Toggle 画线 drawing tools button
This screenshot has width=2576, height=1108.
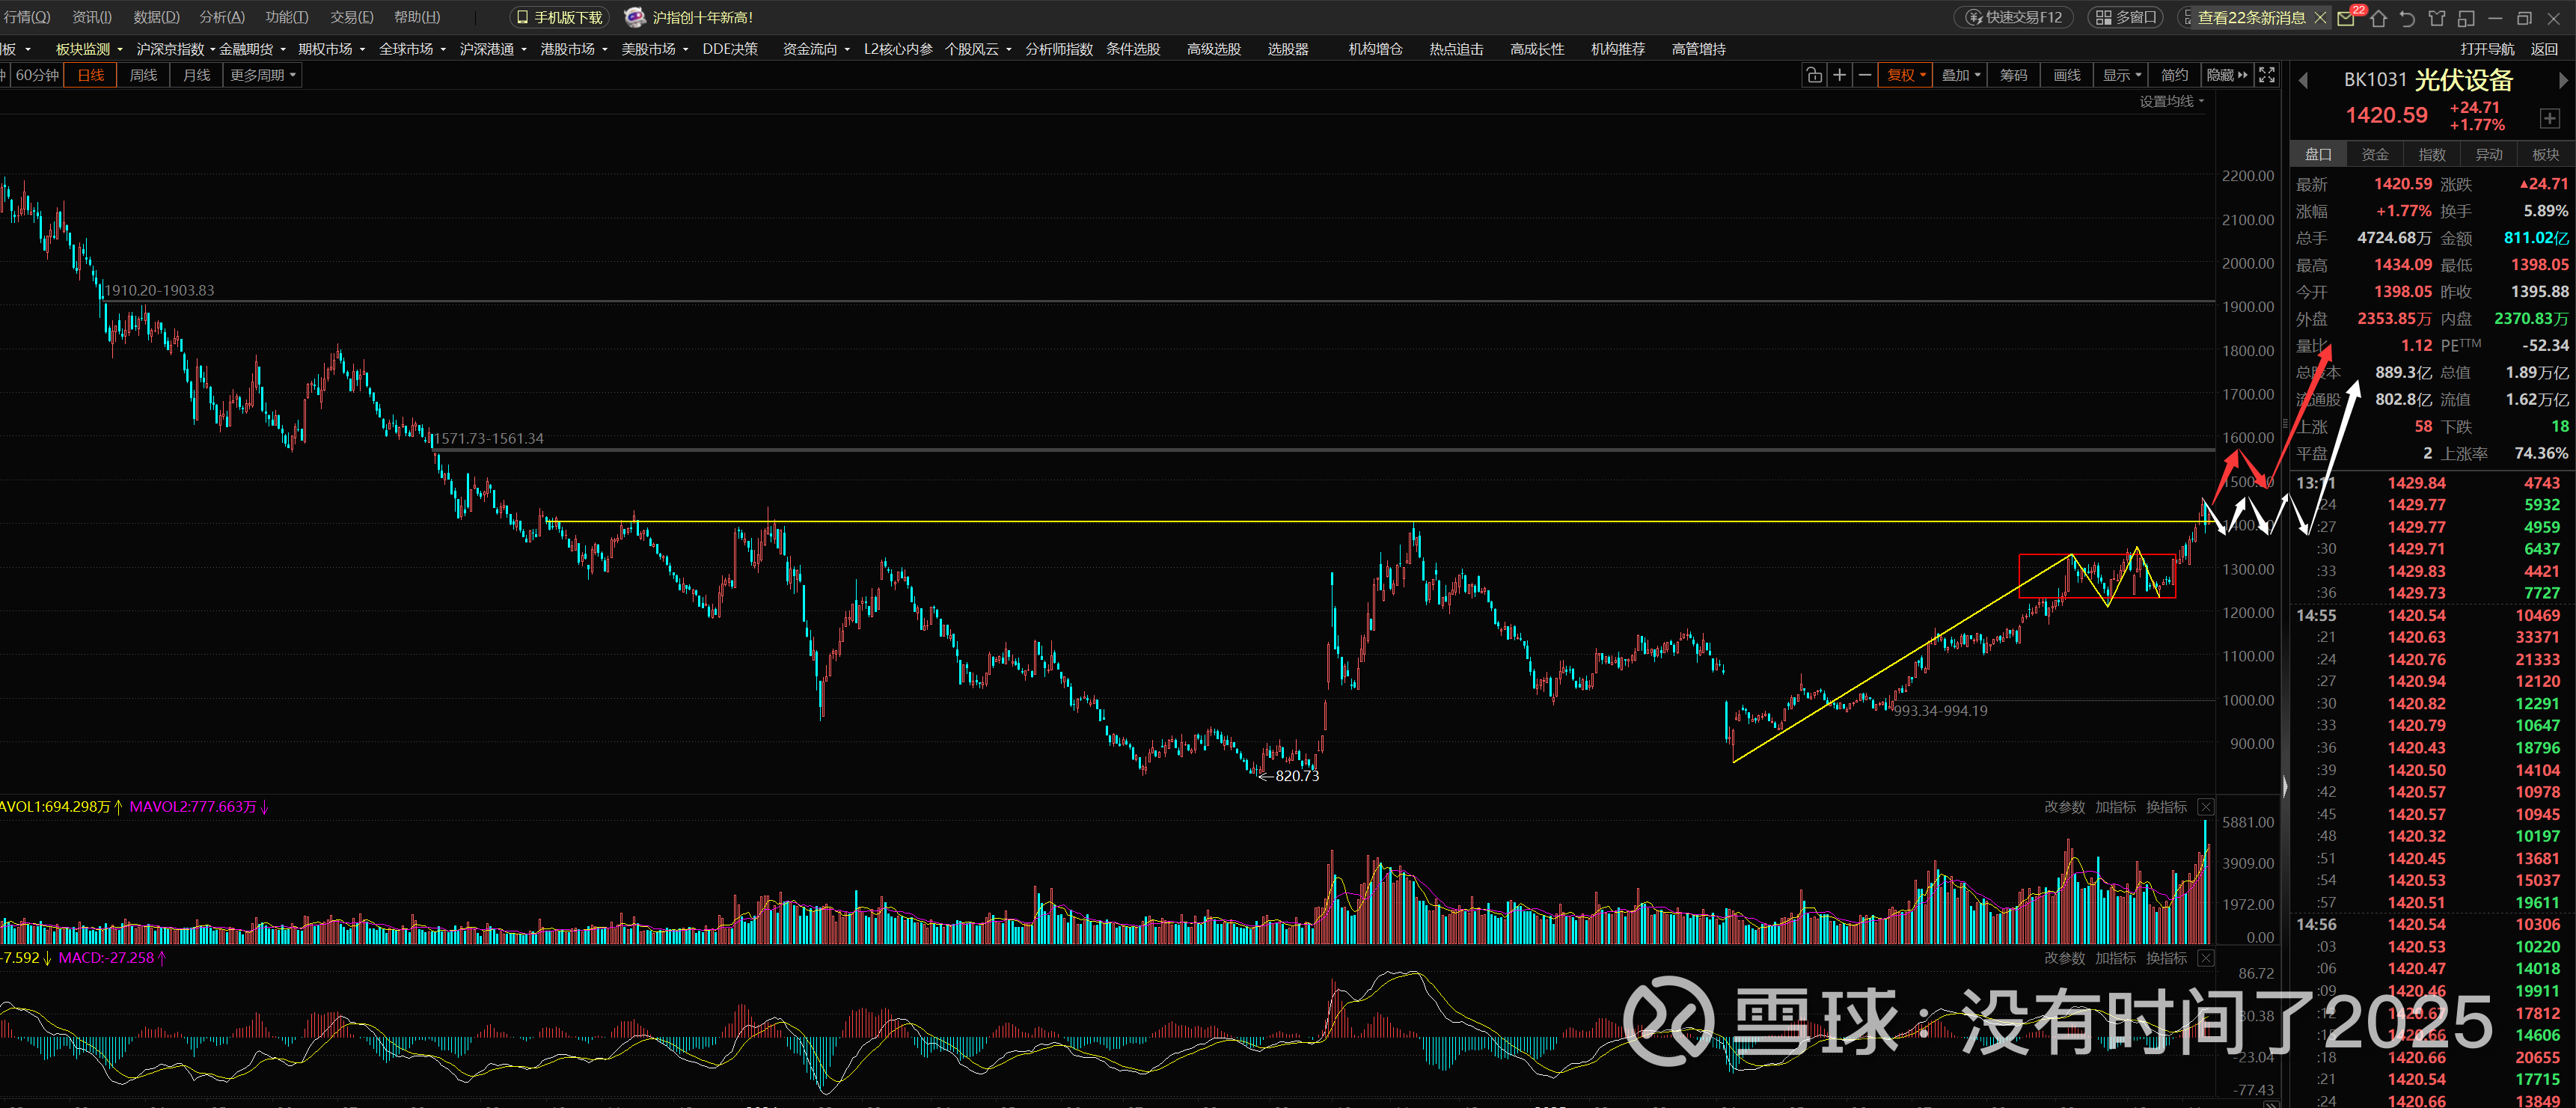(2067, 75)
